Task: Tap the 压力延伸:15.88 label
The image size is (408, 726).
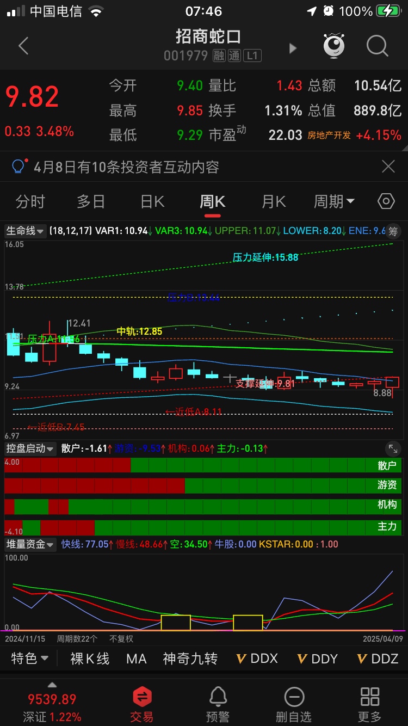Action: 265,257
